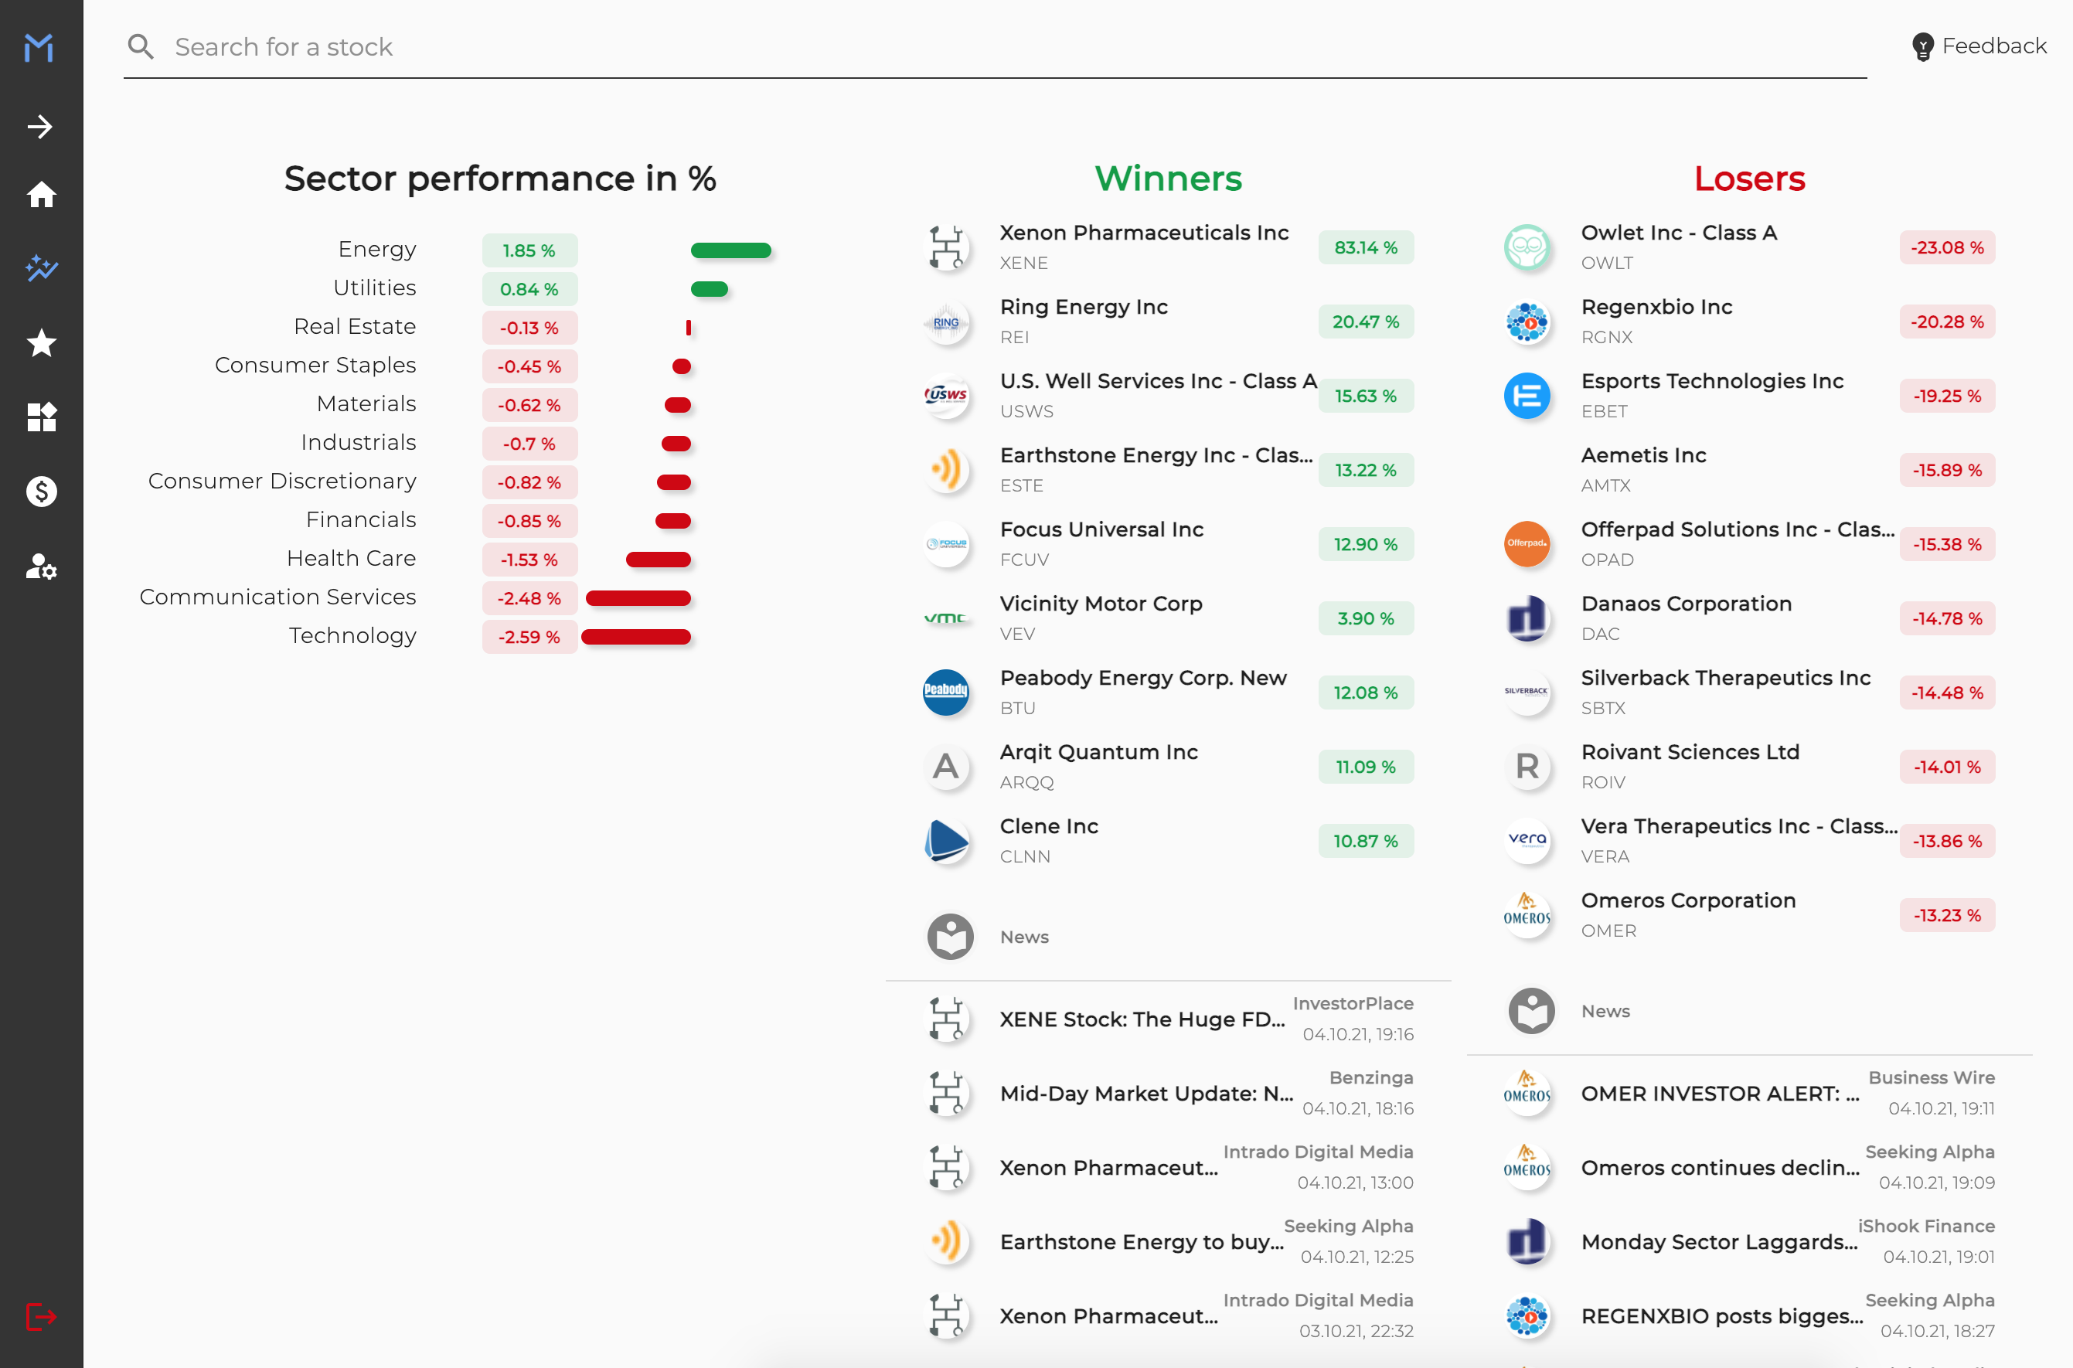Click the Owlet owl logo

pyautogui.click(x=1528, y=248)
